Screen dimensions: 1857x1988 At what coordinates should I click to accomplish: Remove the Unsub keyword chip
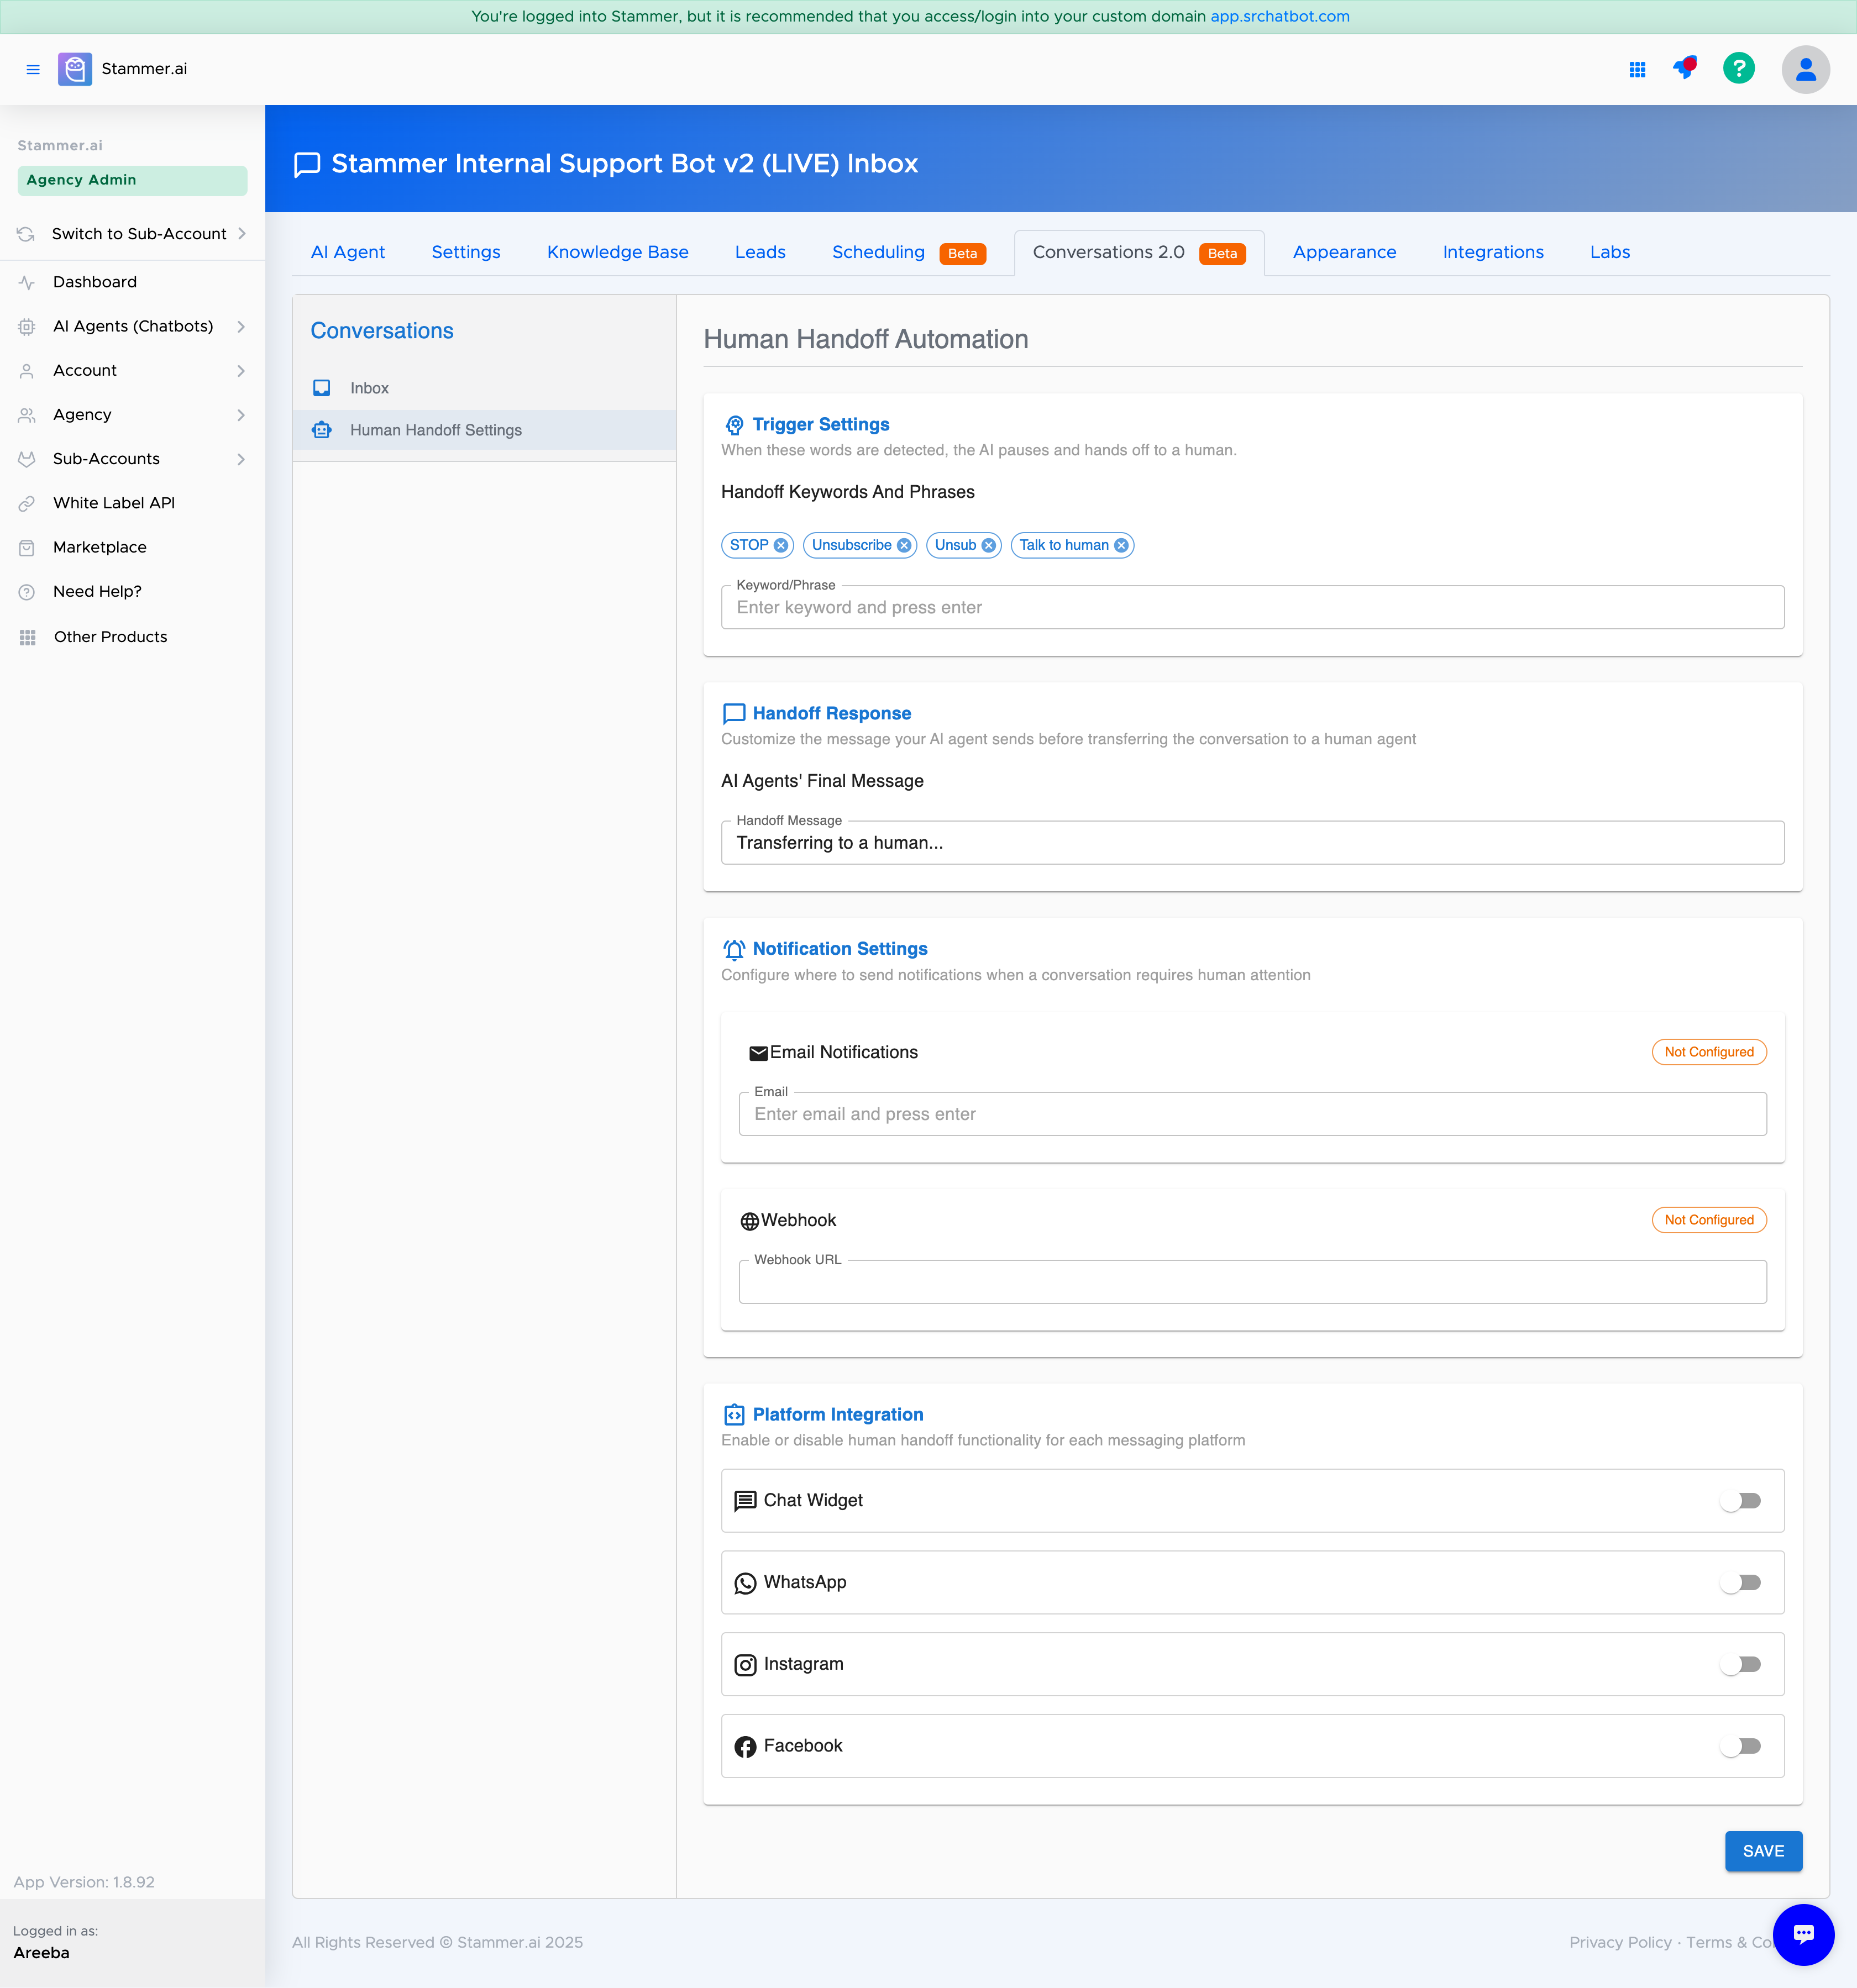pyautogui.click(x=989, y=545)
